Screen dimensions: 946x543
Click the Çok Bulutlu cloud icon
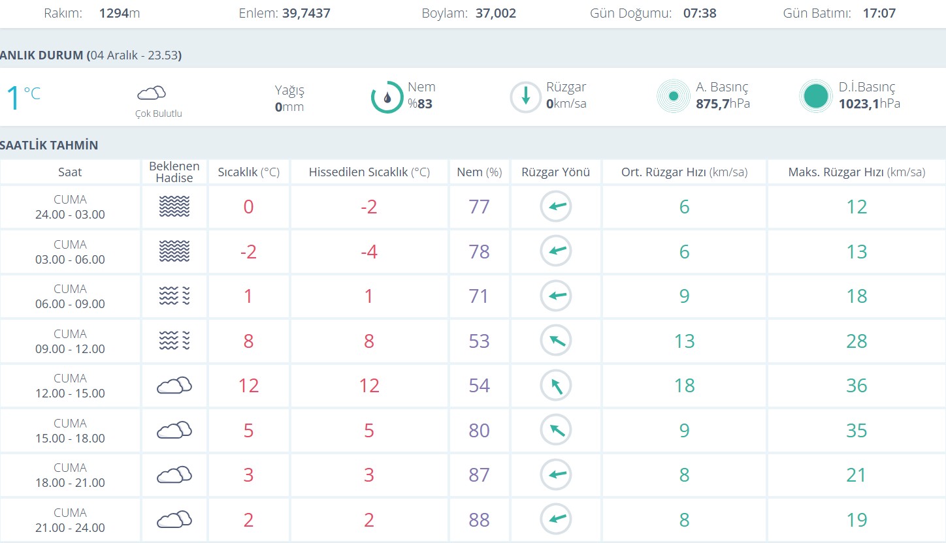click(x=151, y=93)
